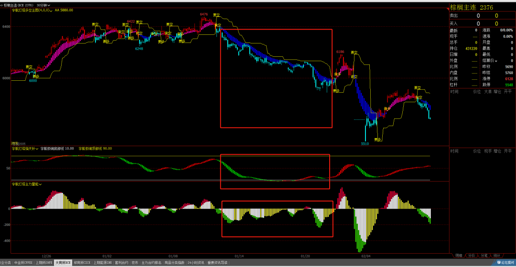Click the 6000 cyan price label
This screenshot has width=516, height=267.
[x=33, y=81]
